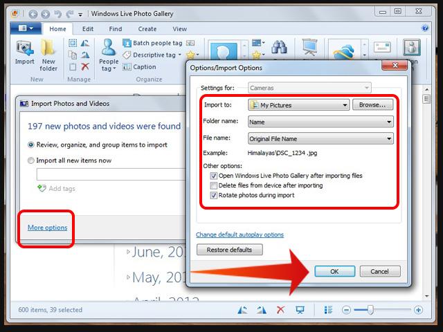This screenshot has width=443, height=332.
Task: Open Help via the blue question icon
Action: click(424, 28)
